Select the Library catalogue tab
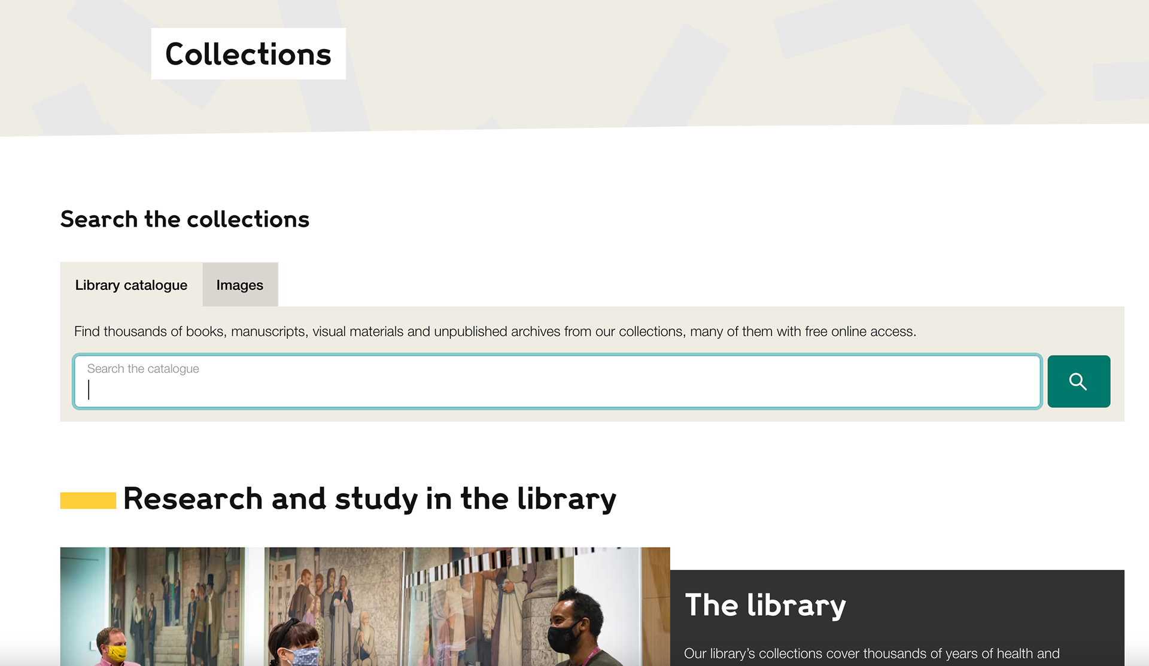The image size is (1149, 666). (x=131, y=285)
